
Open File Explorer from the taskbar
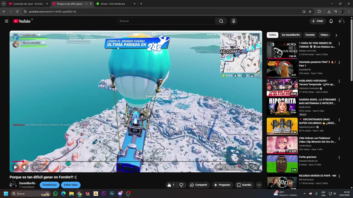pyautogui.click(x=71, y=194)
